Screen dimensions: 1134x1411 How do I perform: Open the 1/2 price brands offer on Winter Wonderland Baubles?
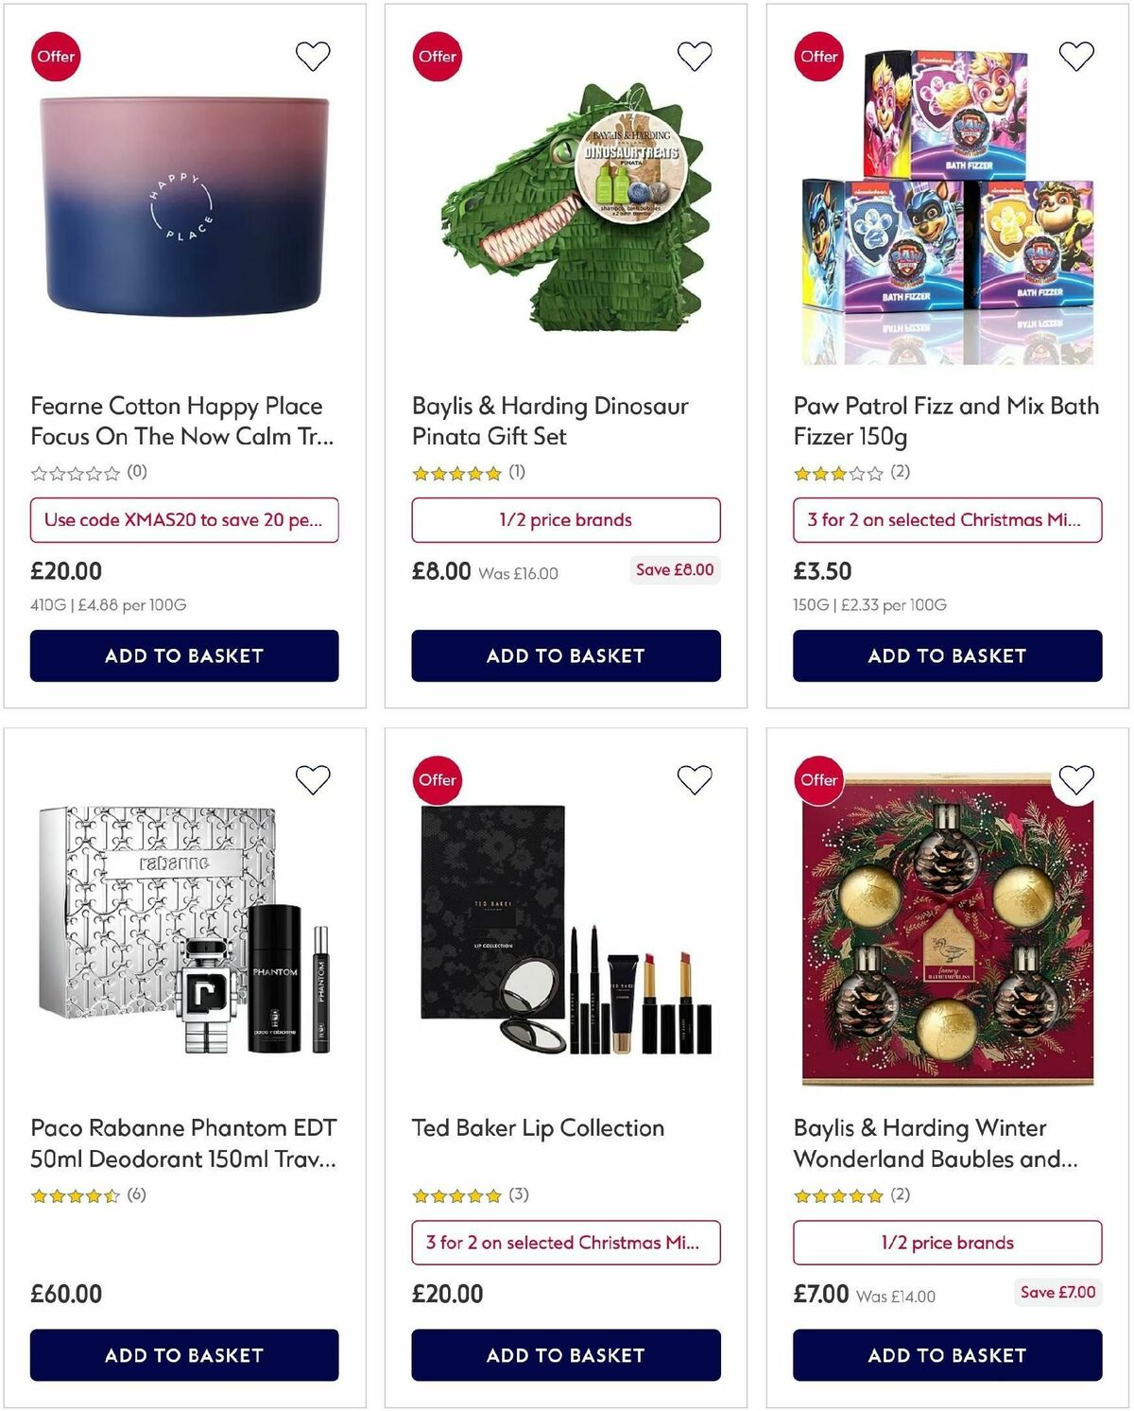coord(947,1243)
